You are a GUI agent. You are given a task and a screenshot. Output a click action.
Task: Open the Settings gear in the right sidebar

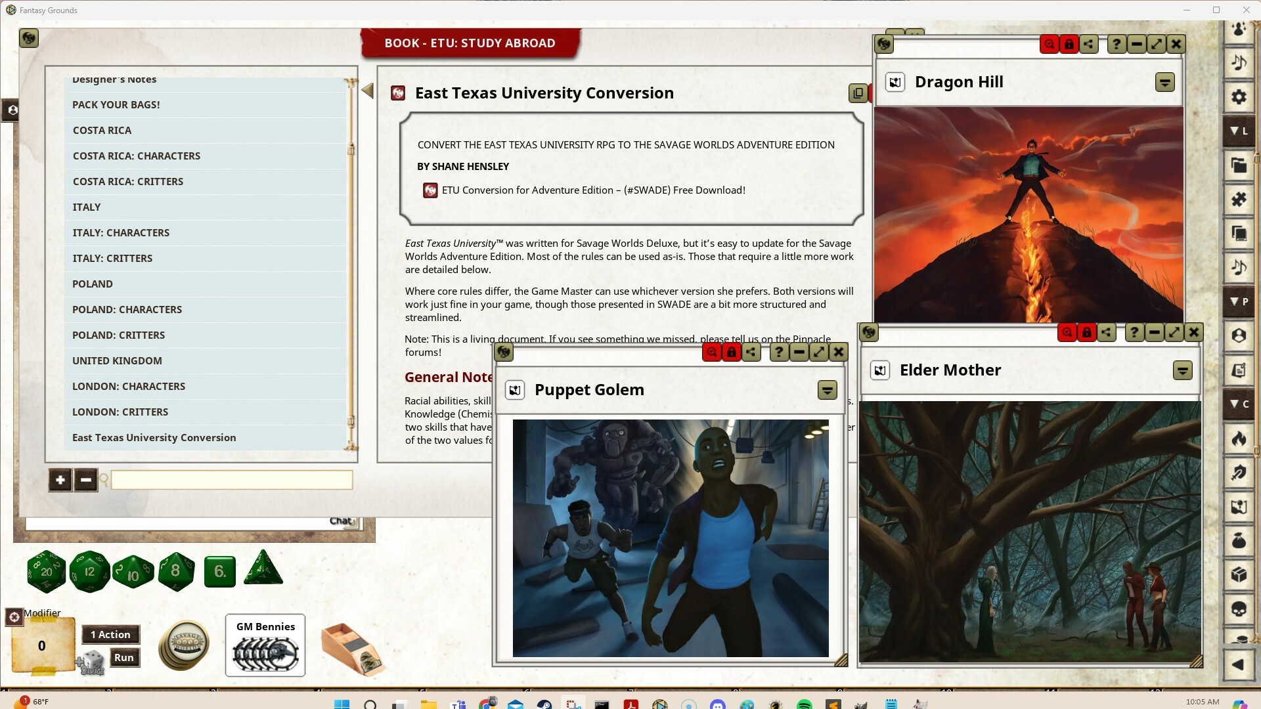1239,97
